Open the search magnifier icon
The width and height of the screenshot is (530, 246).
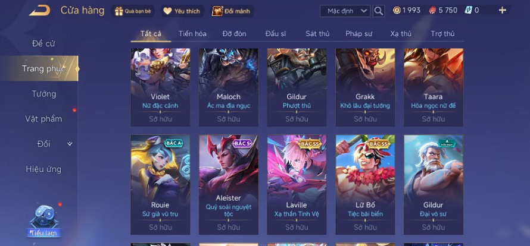(379, 11)
